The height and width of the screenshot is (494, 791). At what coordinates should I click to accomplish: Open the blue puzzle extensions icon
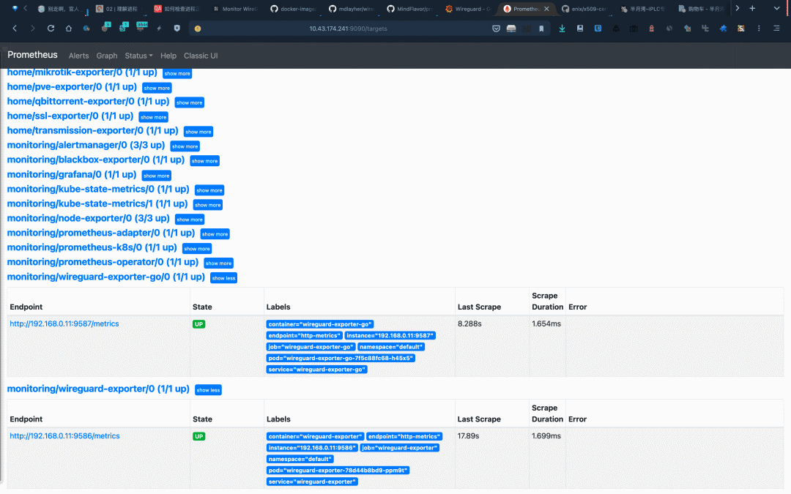coord(723,29)
